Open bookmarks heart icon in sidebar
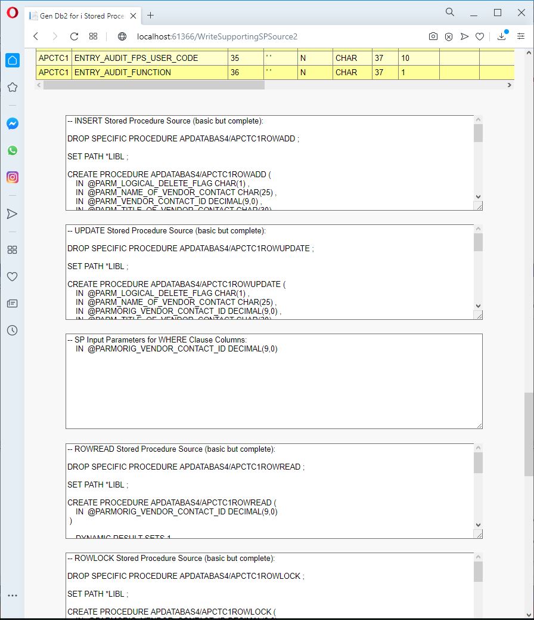 pyautogui.click(x=13, y=277)
